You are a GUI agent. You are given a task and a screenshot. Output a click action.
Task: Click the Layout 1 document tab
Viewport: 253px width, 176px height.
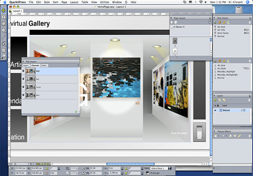[x=16, y=11]
